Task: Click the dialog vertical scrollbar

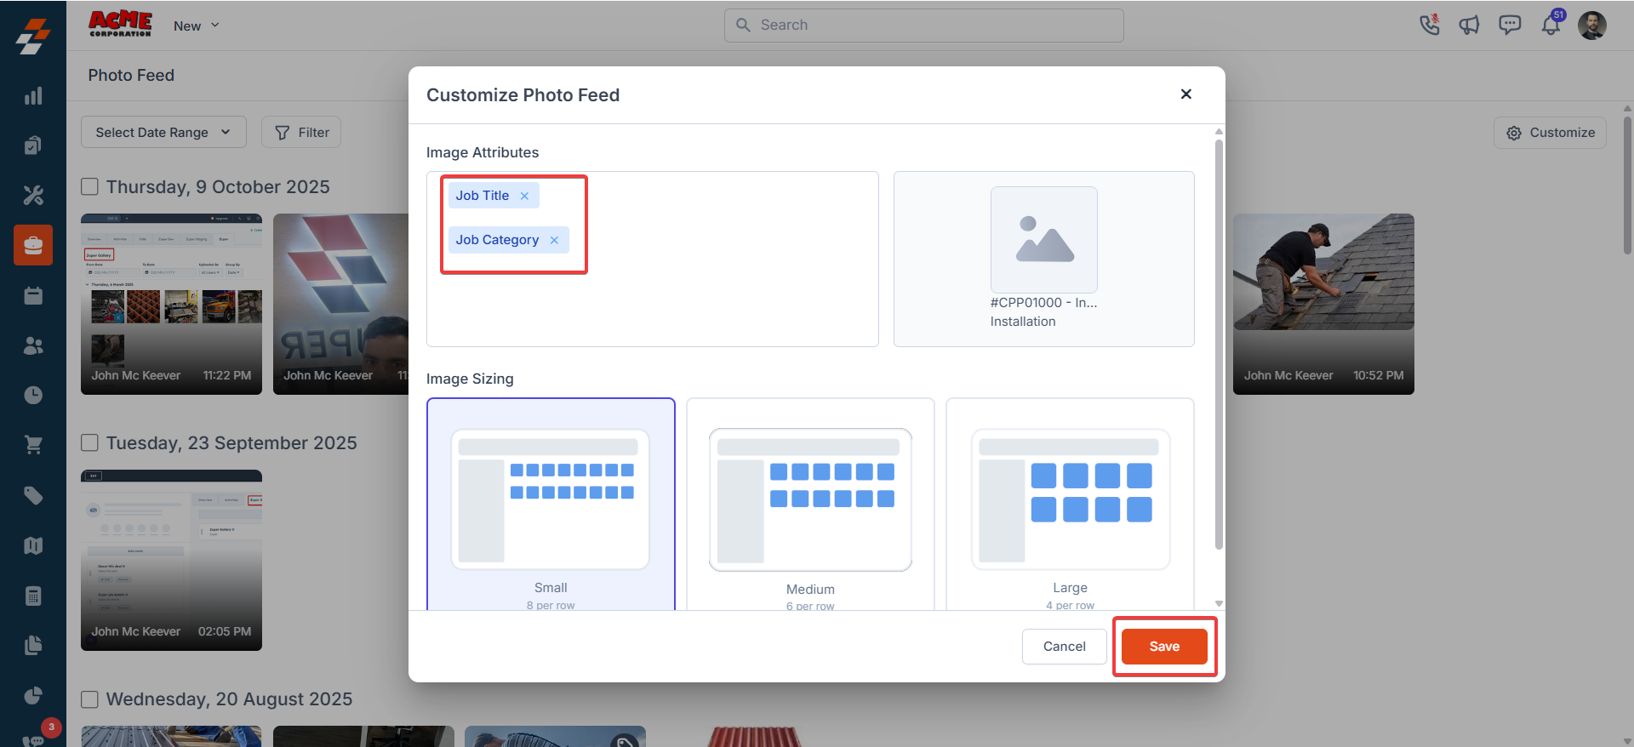Action: pyautogui.click(x=1219, y=345)
